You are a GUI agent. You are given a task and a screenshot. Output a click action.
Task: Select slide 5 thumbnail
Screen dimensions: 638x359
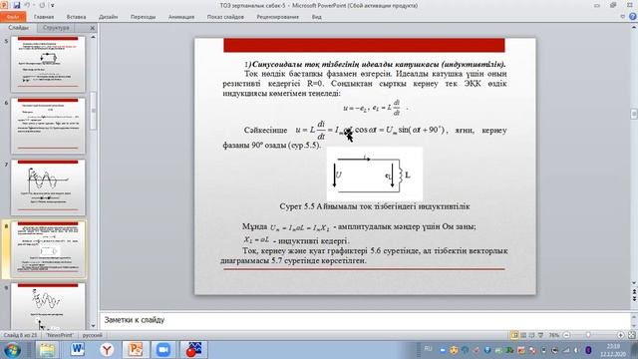48,64
